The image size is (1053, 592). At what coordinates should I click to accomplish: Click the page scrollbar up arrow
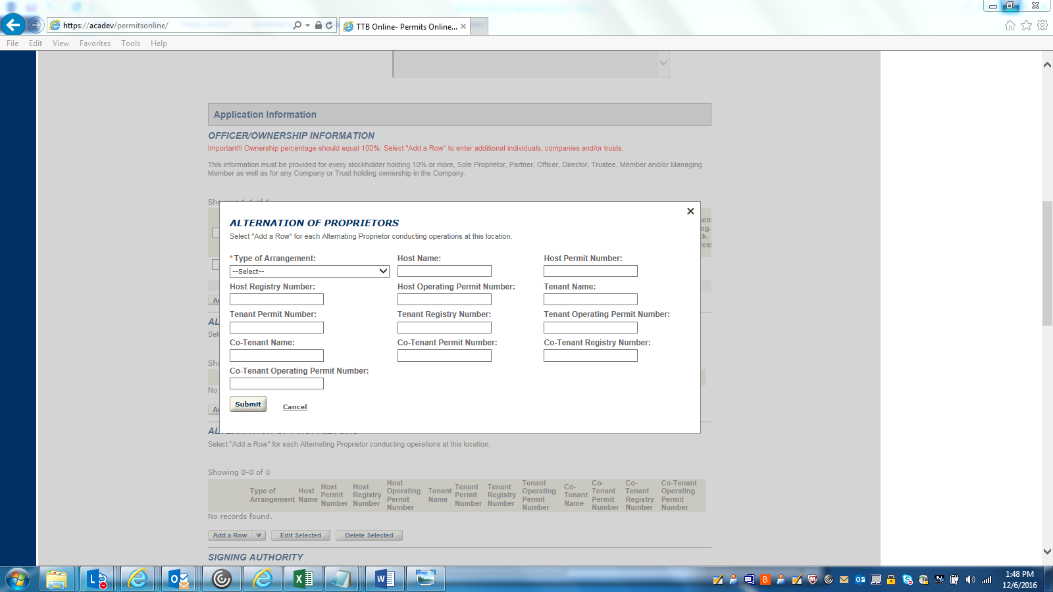coord(1047,64)
